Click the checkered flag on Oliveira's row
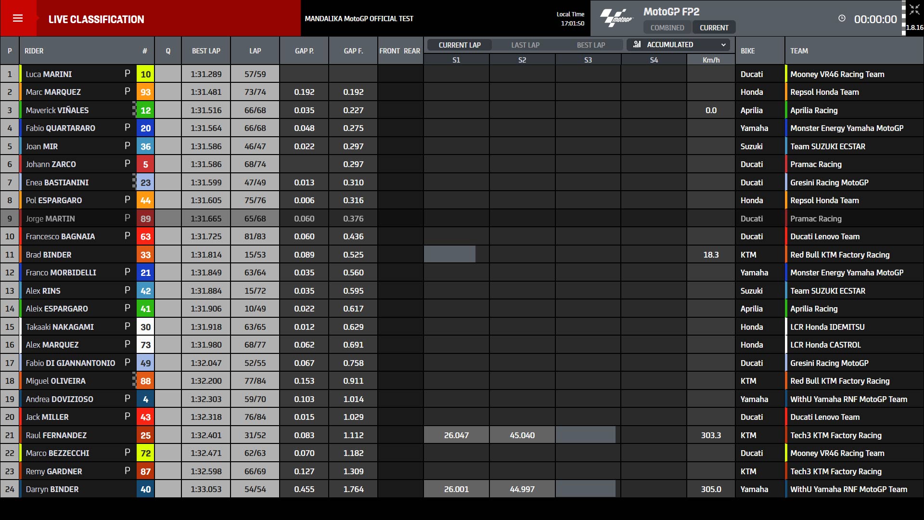Screen dimensions: 924x520 pos(134,381)
